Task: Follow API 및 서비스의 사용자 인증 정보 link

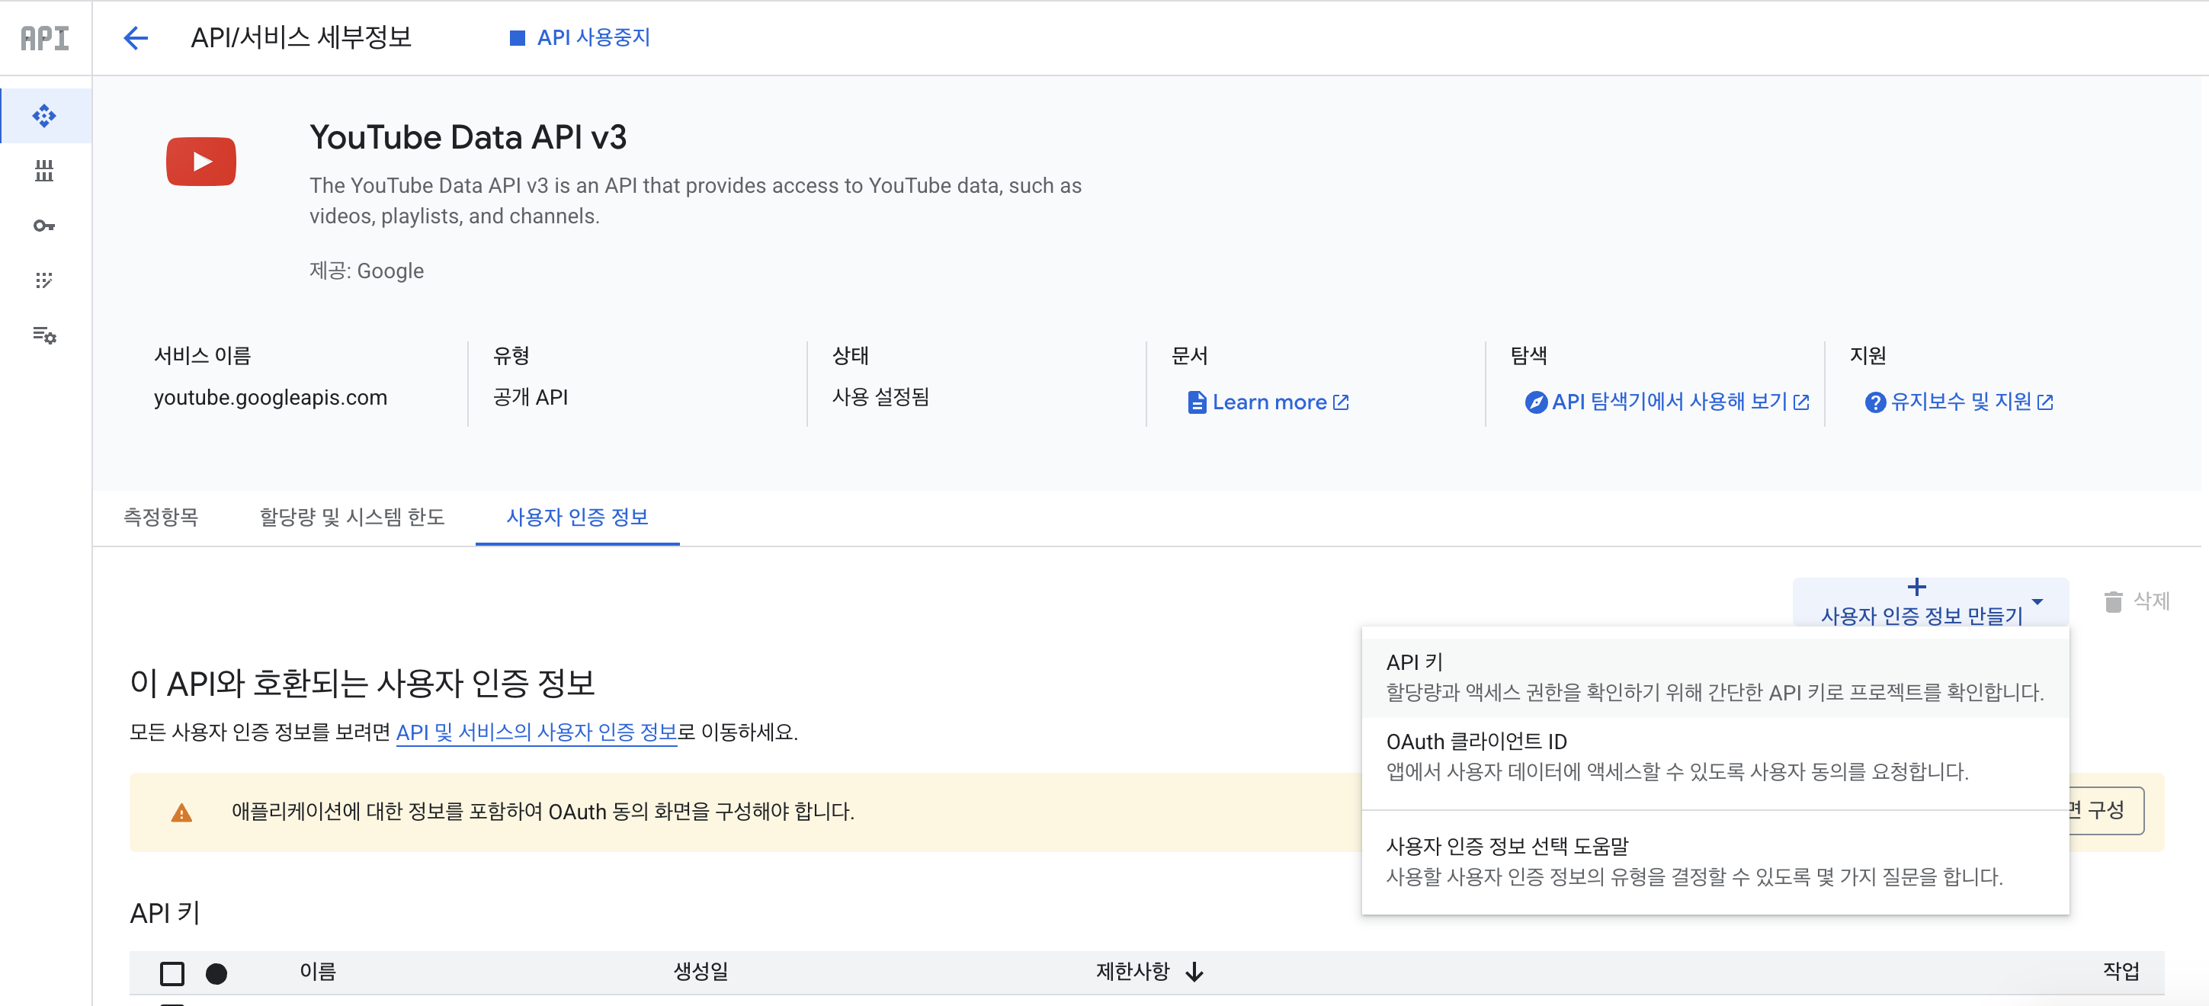Action: 537,732
